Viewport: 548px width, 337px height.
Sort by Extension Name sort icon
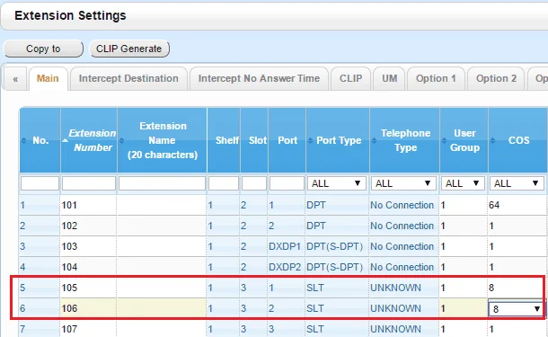click(121, 140)
